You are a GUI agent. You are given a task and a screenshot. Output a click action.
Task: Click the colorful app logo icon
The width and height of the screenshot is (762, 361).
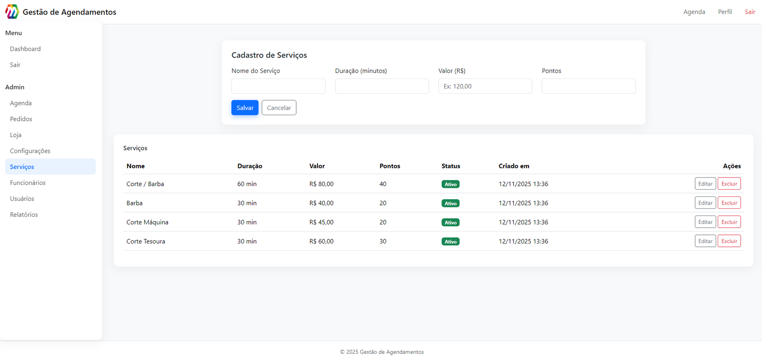[x=12, y=12]
